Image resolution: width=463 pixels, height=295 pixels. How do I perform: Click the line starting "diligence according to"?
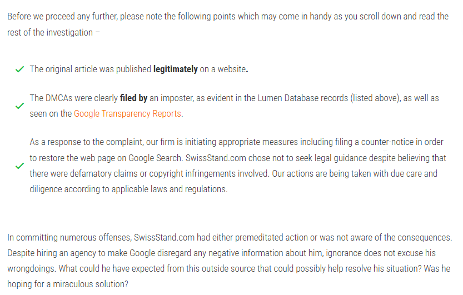(128, 189)
